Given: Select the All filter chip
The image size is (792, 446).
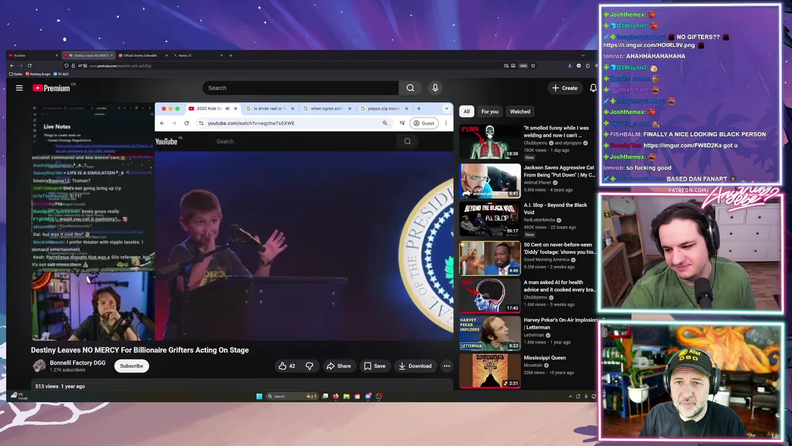Looking at the screenshot, I should pyautogui.click(x=467, y=111).
